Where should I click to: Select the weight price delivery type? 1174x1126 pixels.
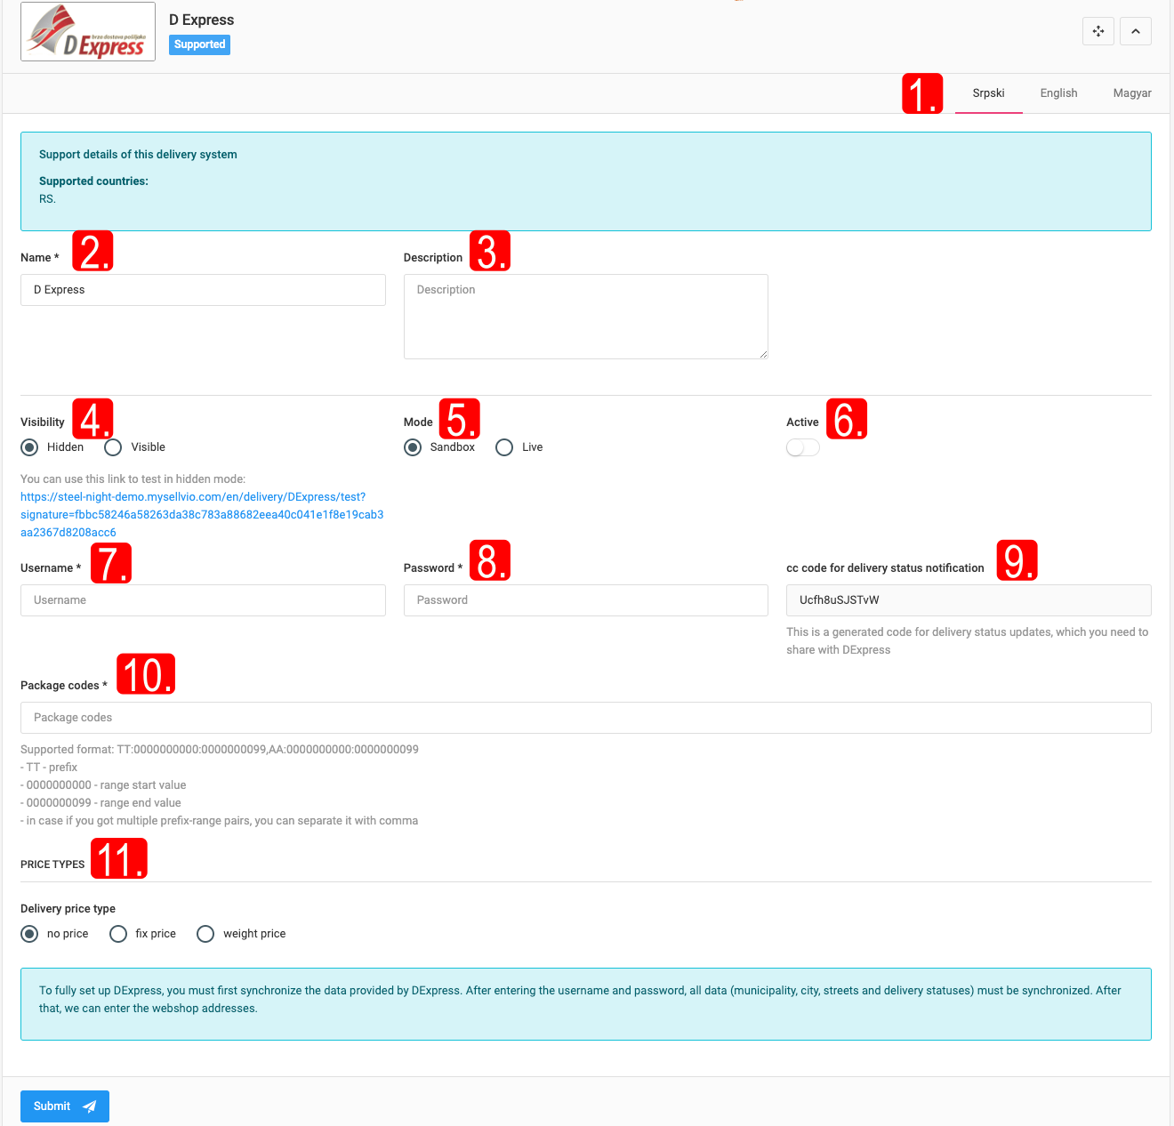point(205,934)
